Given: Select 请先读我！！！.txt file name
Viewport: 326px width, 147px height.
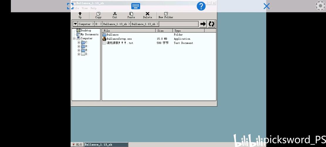Looking at the screenshot, I should [120, 43].
